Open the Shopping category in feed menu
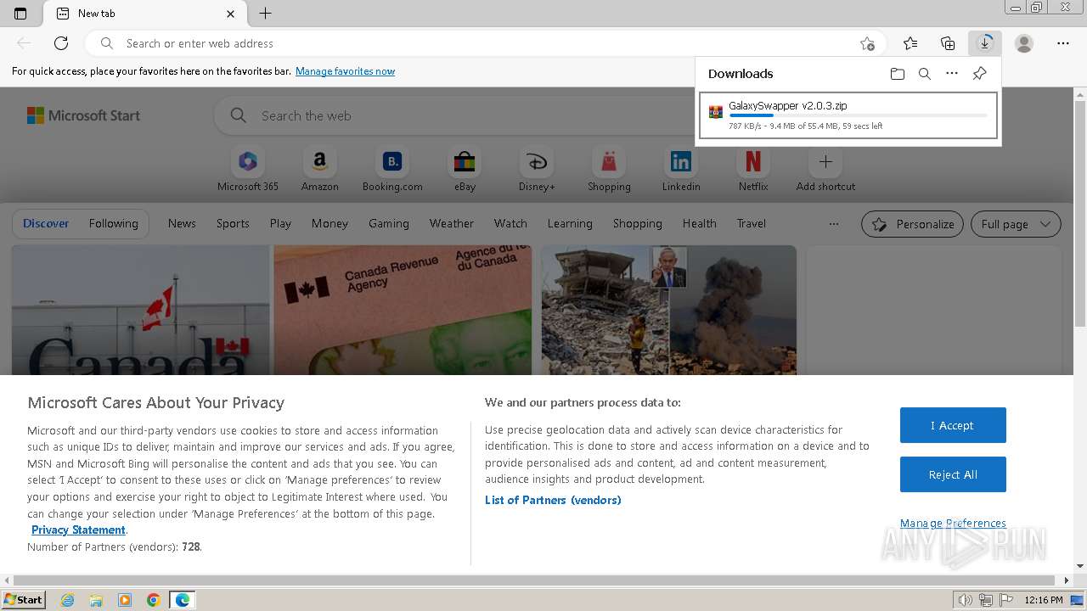 click(637, 223)
